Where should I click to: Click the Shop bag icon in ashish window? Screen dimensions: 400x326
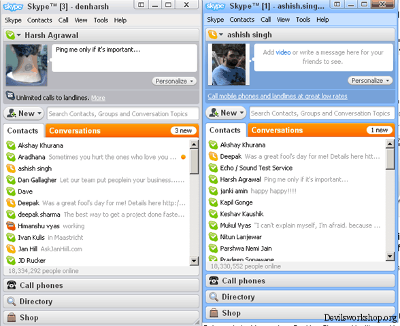[x=214, y=312]
